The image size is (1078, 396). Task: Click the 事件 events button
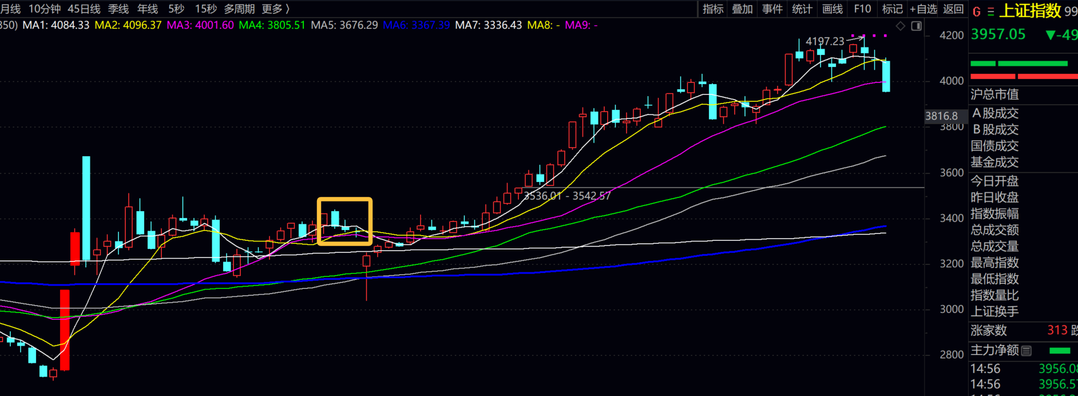tap(772, 9)
